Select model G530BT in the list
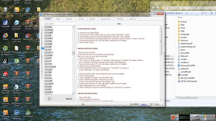This screenshot has height=121, width=216. click(x=49, y=33)
